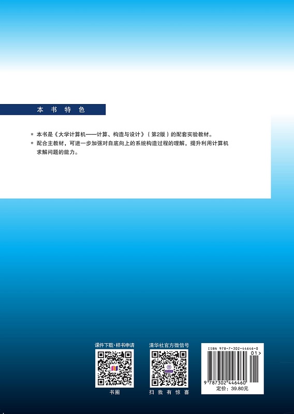The width and height of the screenshot is (294, 414).
Task: Click the colorful book logo inside 书圈 QR
Action: [x=114, y=368]
